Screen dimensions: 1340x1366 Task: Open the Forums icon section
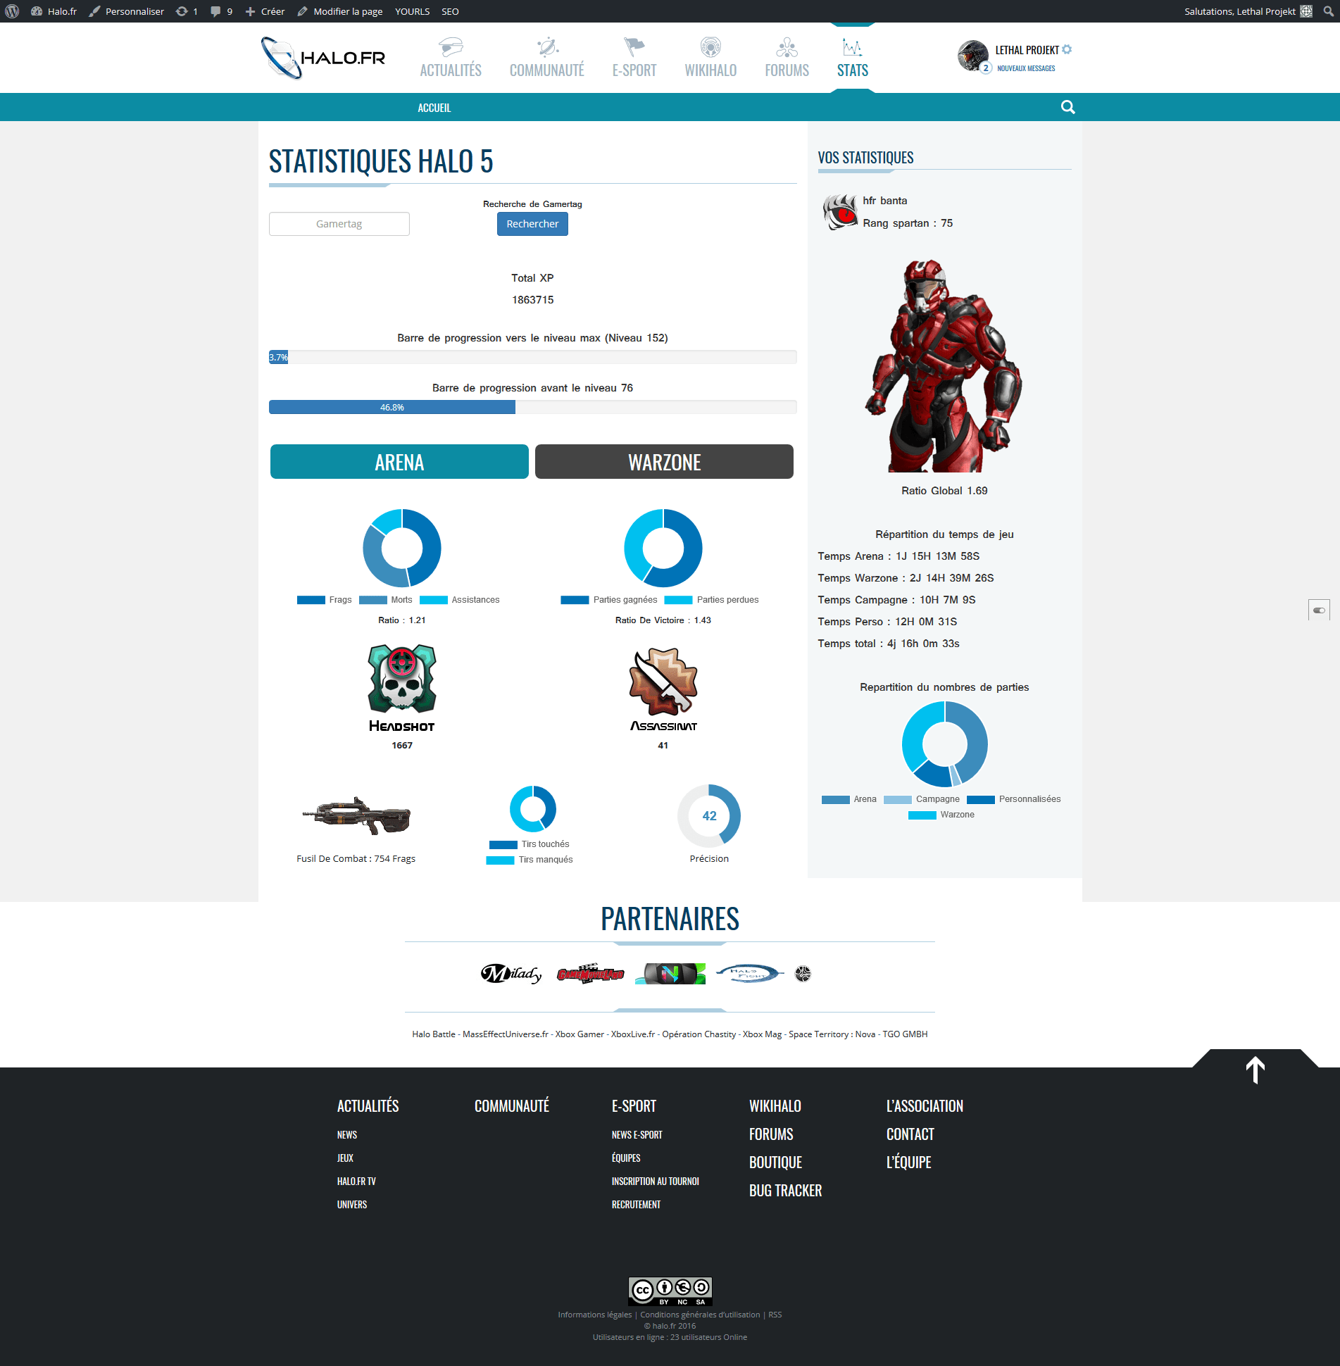coord(787,58)
